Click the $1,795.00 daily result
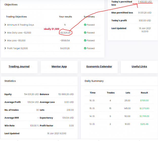Image resolution: width=158 pixels, height=141 pixels. (x=144, y=116)
